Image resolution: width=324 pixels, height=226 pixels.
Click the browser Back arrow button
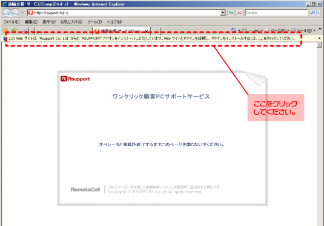[x=7, y=13]
